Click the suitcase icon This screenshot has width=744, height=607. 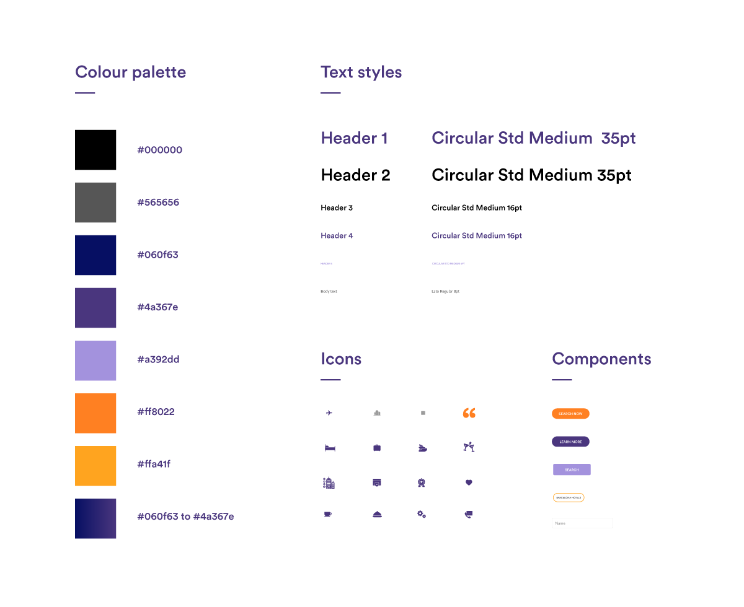coord(377,448)
